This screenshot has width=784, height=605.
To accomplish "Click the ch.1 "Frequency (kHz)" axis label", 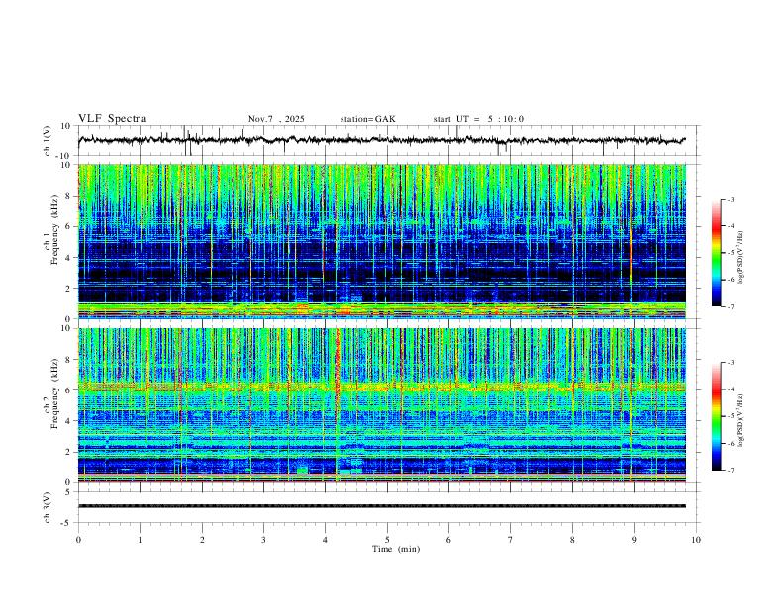I will pyautogui.click(x=54, y=230).
